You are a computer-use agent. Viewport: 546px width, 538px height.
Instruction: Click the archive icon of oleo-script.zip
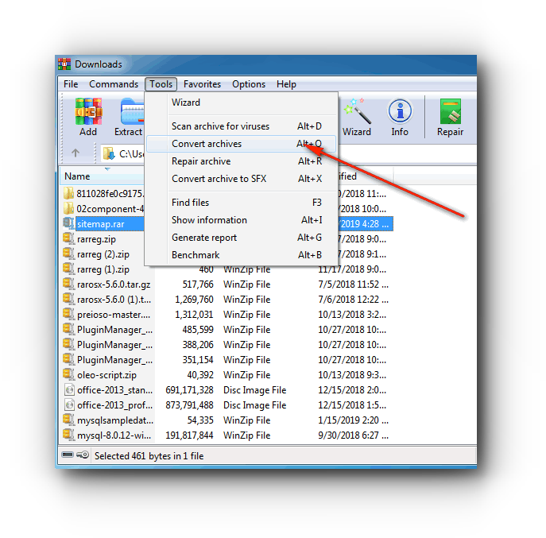point(69,374)
